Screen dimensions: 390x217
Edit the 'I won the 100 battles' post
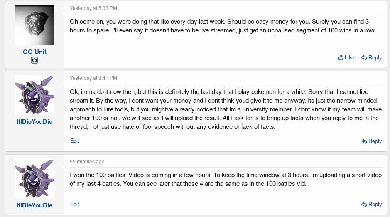pos(75,204)
